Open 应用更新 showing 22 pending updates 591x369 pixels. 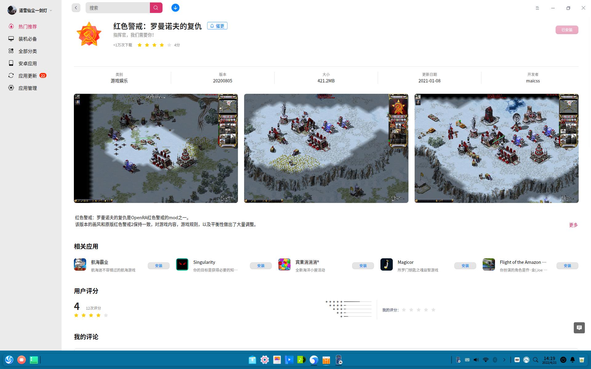coord(27,76)
